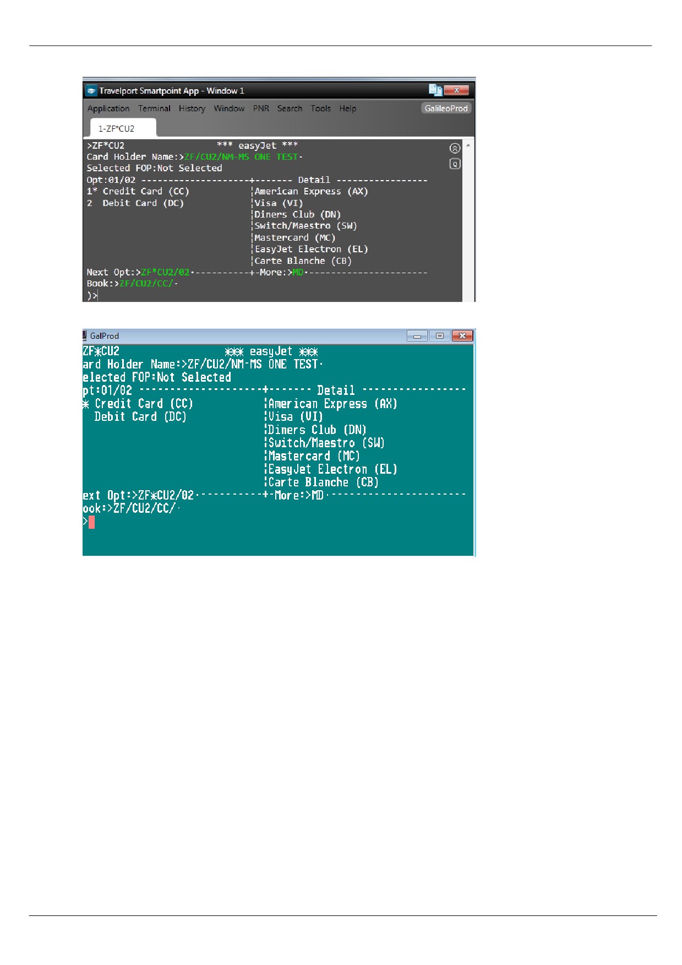Click the Q quick-command icon
Screen dimensions: 682x965
[455, 164]
